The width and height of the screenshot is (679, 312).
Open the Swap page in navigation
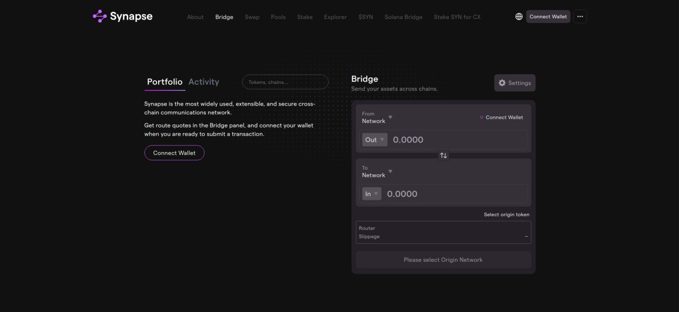tap(252, 17)
